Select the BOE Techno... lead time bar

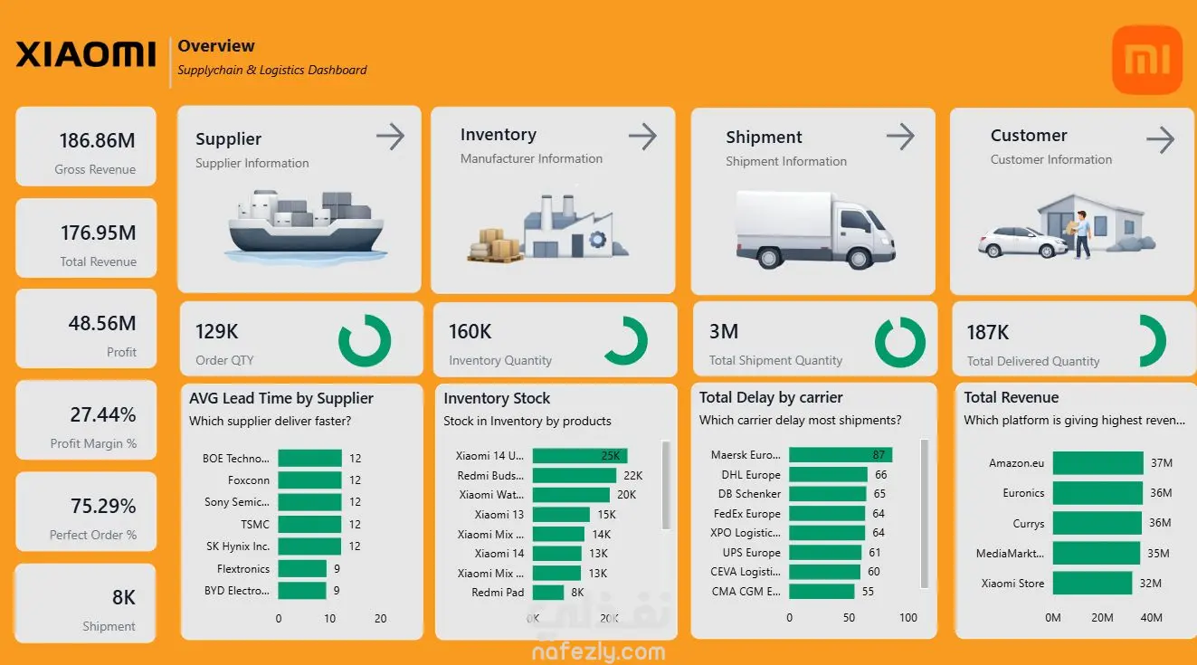309,458
